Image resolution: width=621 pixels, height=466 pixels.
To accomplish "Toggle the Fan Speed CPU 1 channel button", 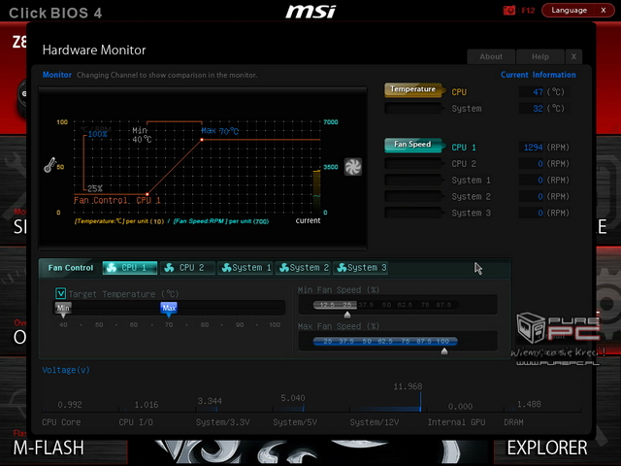I will 413,145.
